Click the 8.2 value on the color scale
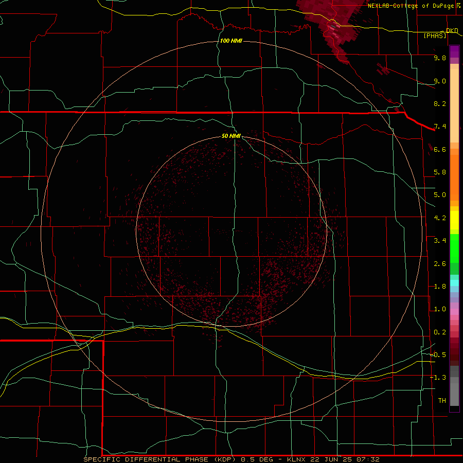The height and width of the screenshot is (463, 463). coord(440,103)
